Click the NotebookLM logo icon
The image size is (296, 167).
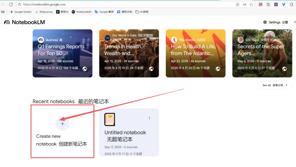tap(7, 22)
